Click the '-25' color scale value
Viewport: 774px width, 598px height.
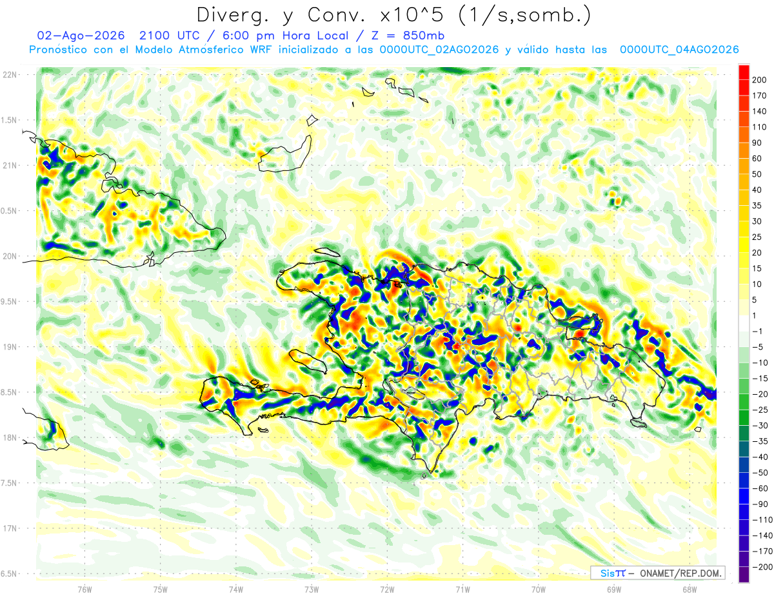point(761,410)
